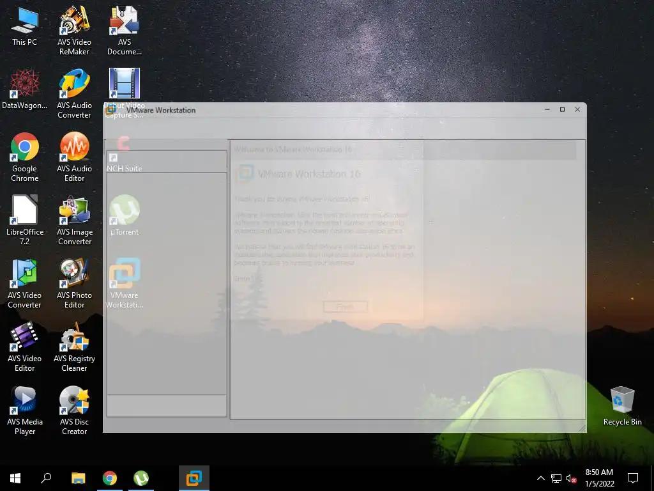Select AVS Registry Cleaner icon

tap(74, 347)
